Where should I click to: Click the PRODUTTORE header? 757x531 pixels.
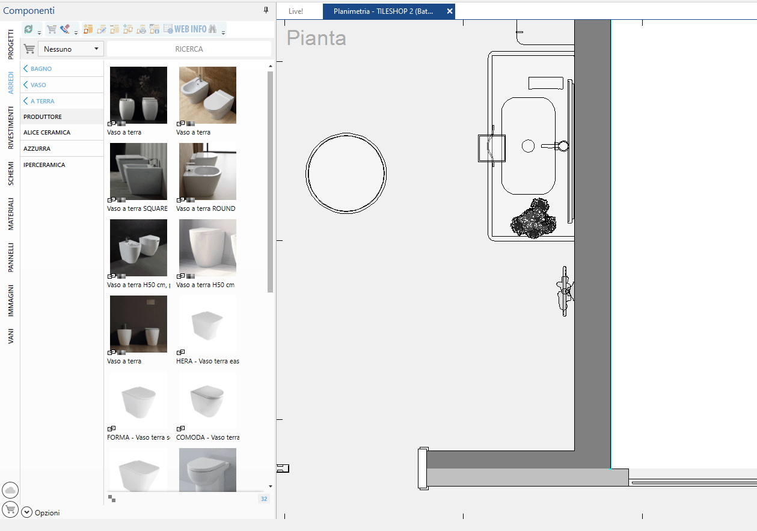(x=62, y=117)
